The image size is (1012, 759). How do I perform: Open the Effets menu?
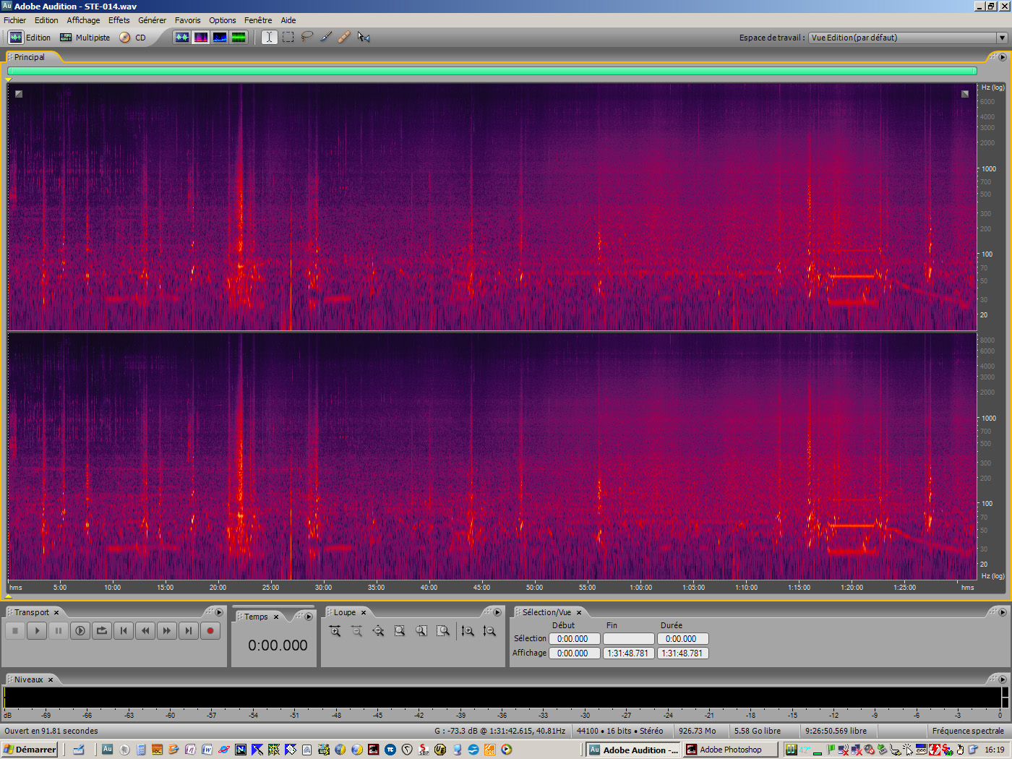(x=119, y=20)
